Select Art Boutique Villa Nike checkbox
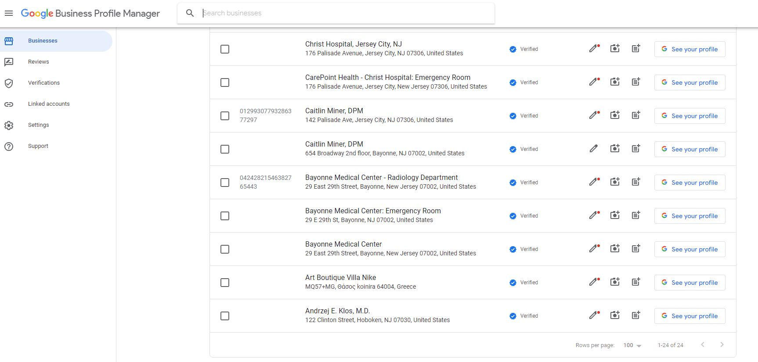 [x=225, y=283]
